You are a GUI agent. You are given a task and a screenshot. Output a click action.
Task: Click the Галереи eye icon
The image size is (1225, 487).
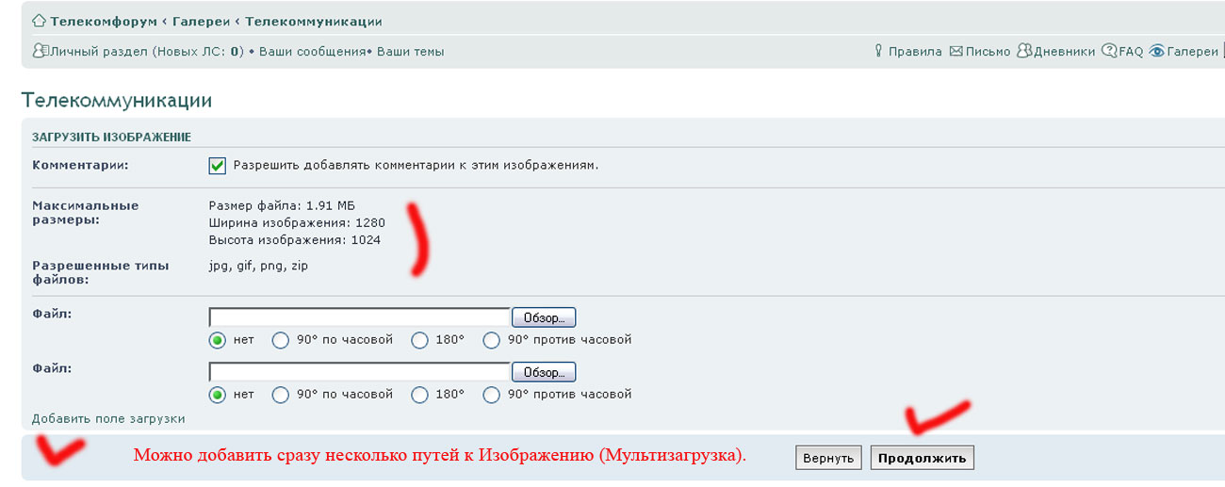coord(1156,52)
